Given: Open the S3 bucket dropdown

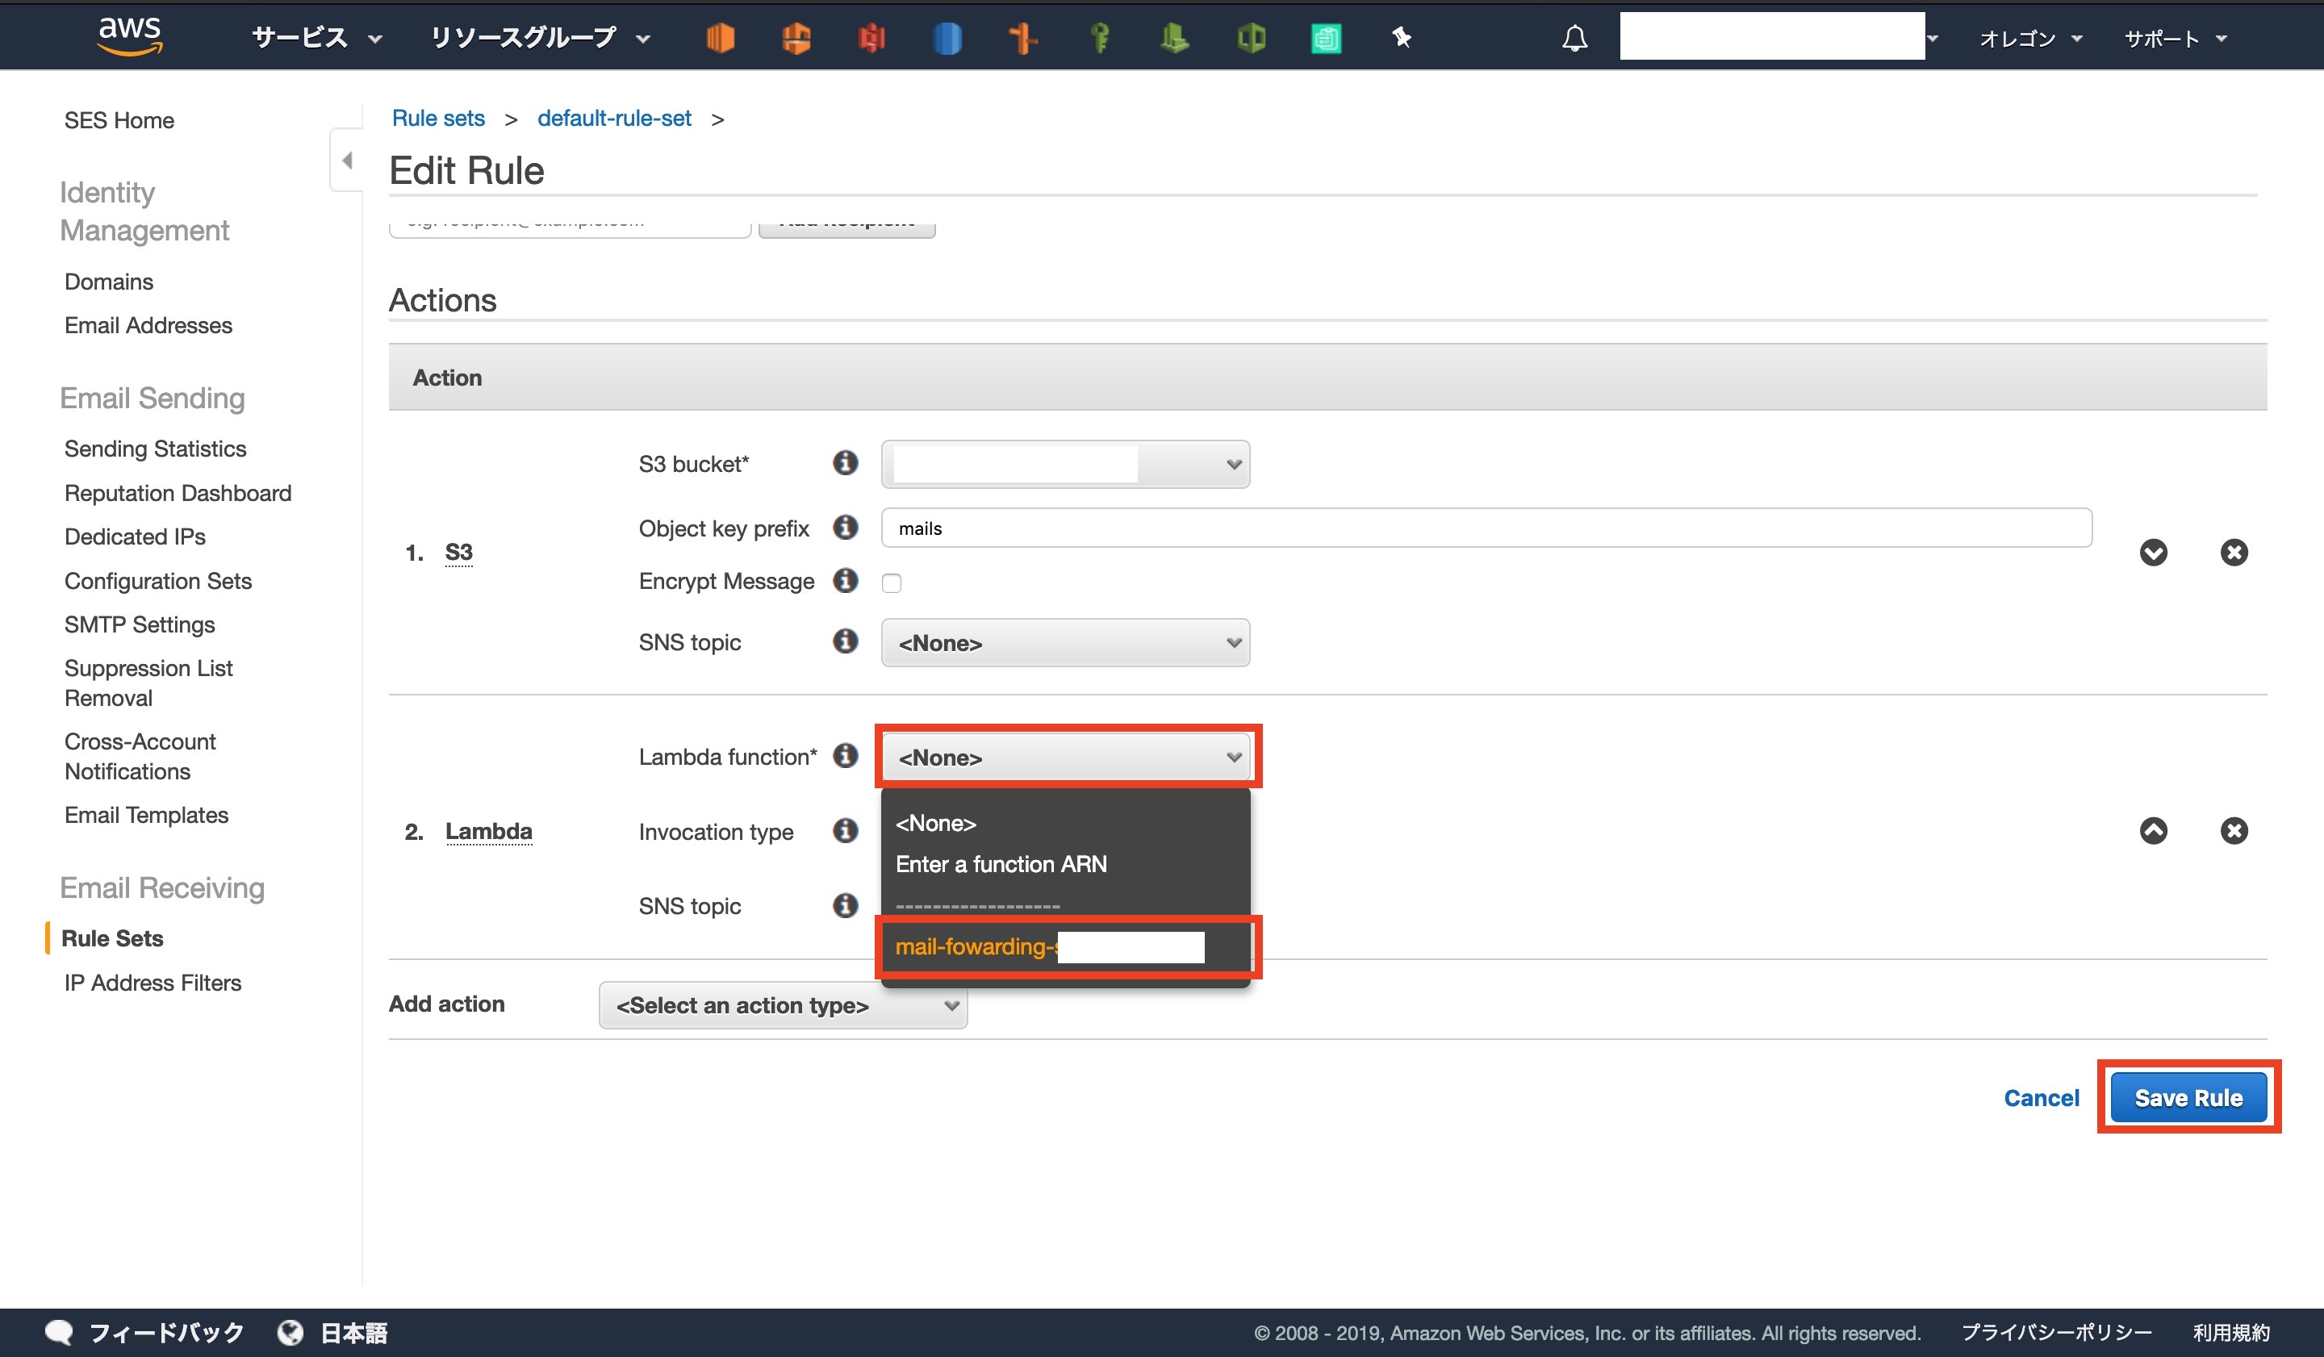Looking at the screenshot, I should [x=1064, y=464].
